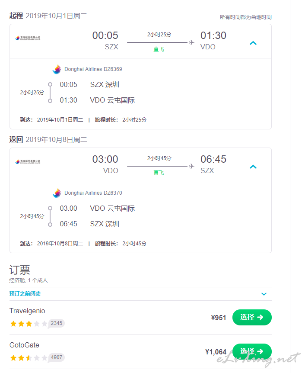Click the outbound 直飞 direct flight label
Screen dimensions: 305x373
coord(159,49)
